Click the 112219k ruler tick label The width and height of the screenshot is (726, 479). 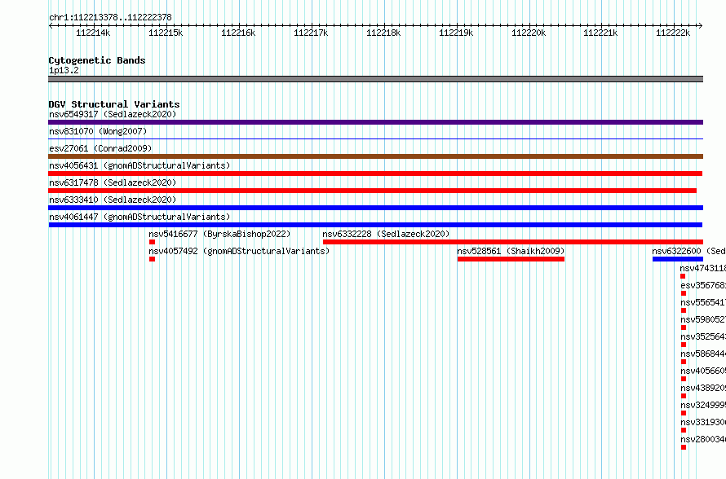pos(456,33)
